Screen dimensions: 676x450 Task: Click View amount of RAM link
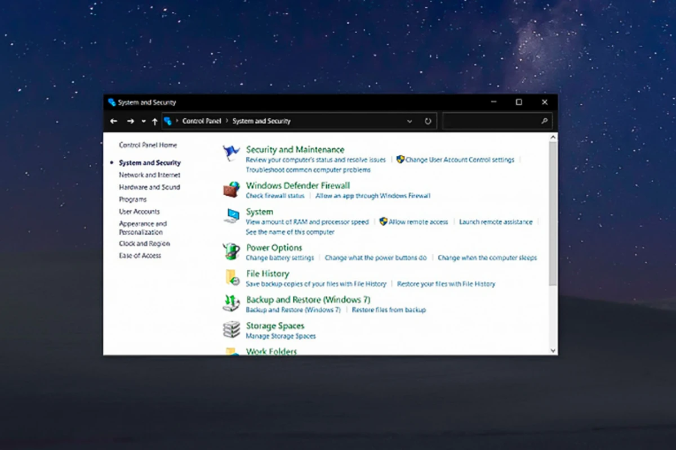[307, 222]
